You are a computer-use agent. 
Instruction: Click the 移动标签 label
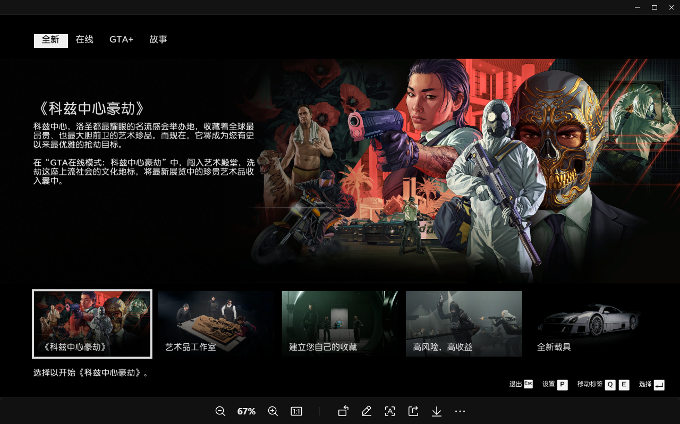click(590, 384)
